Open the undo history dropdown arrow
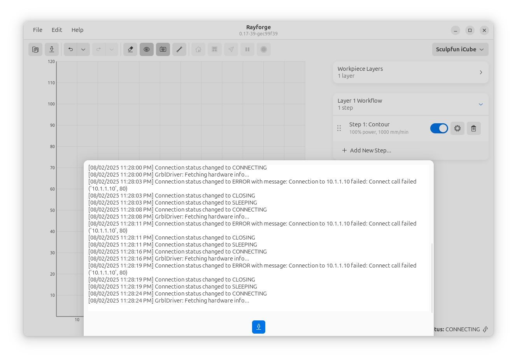The height and width of the screenshot is (362, 517). 83,49
